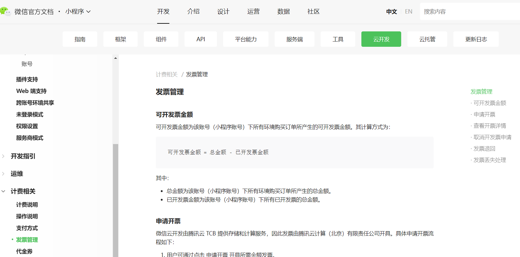This screenshot has height=257, width=520.
Task: Open the 框架 section button
Action: pos(120,39)
